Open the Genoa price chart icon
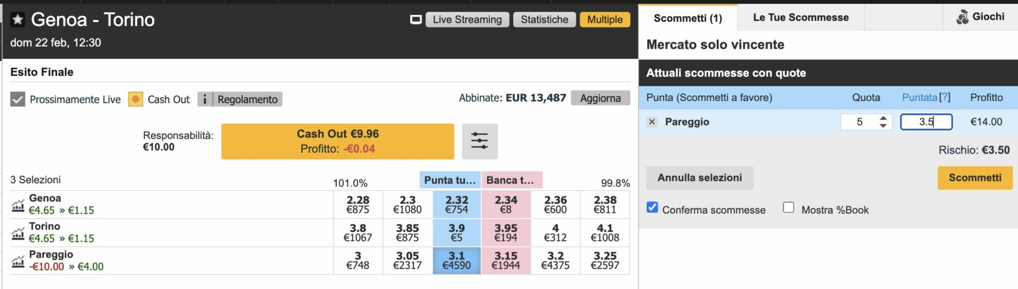1018x289 pixels. (18, 205)
